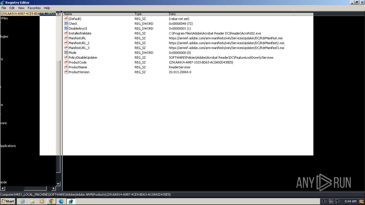
Task: Select the ManifestURL_2 value name
Action: 79,43
